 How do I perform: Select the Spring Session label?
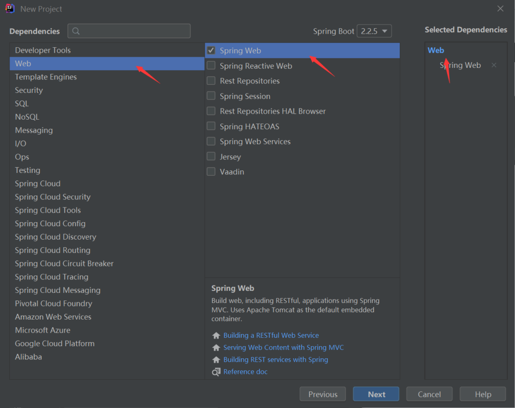[245, 96]
